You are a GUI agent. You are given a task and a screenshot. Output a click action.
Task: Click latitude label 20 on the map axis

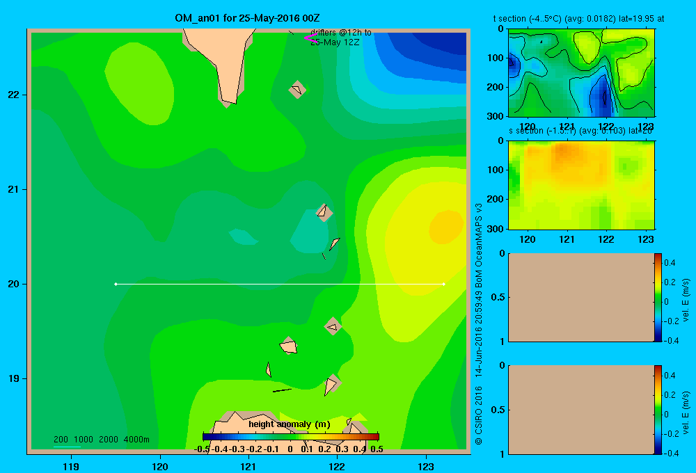tap(14, 284)
